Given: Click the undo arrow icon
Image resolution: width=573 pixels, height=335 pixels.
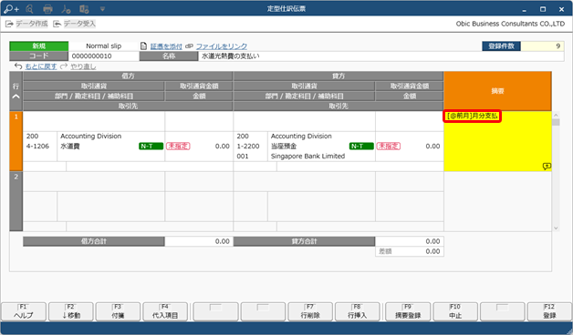Looking at the screenshot, I should [x=18, y=66].
